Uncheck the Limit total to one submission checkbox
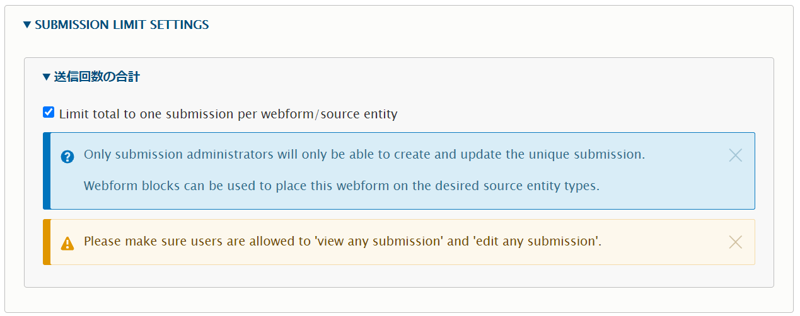This screenshot has height=316, width=800. click(49, 113)
